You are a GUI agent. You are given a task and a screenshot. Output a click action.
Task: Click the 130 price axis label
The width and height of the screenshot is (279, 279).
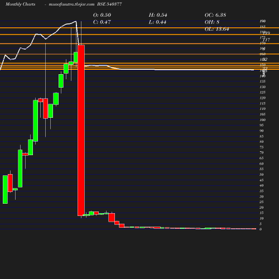[x=263, y=87]
